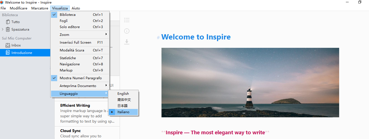The image size is (369, 139).
Task: Close the Visualizza menu
Action: coord(60,8)
